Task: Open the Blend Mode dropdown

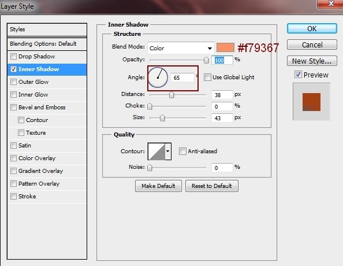Action: coord(181,48)
